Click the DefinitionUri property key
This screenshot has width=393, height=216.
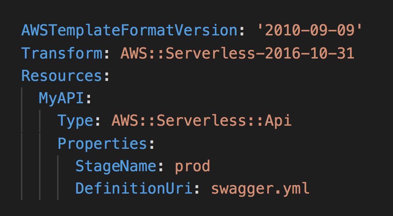point(134,189)
